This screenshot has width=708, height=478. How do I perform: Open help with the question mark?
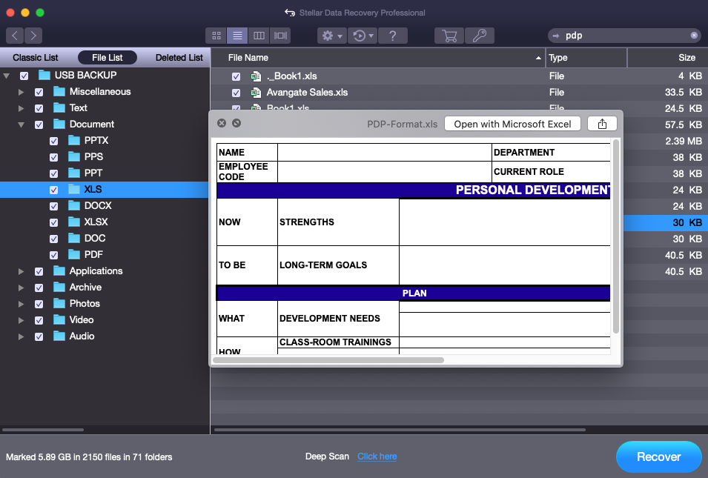click(393, 36)
